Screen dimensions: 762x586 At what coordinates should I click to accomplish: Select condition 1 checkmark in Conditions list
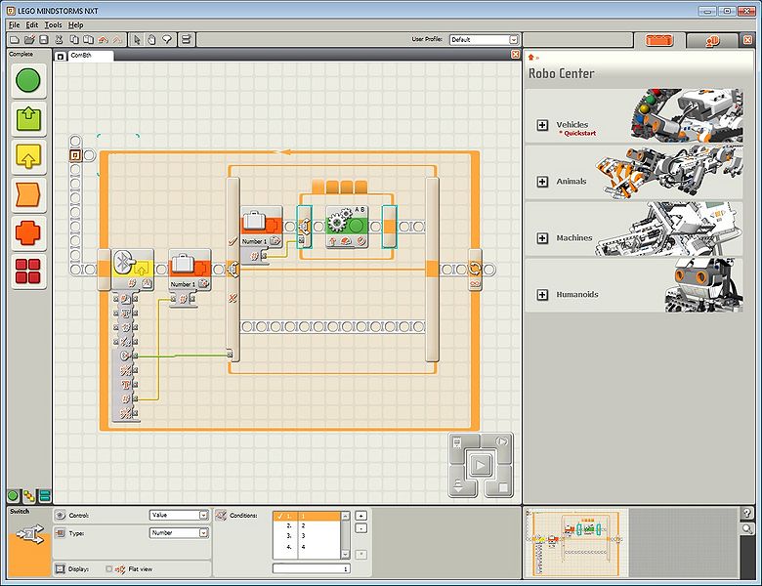click(279, 515)
